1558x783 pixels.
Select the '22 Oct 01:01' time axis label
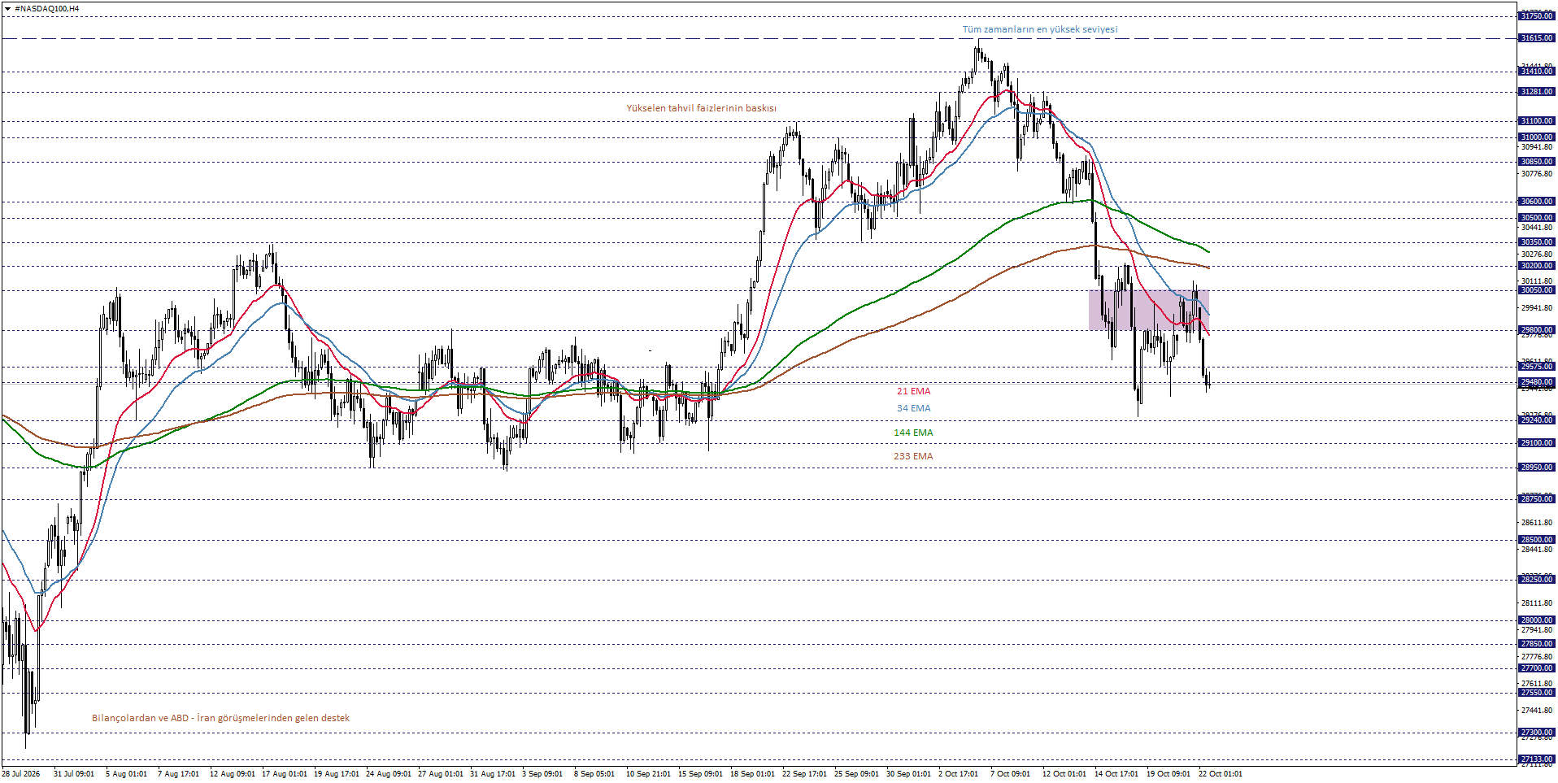[1221, 774]
